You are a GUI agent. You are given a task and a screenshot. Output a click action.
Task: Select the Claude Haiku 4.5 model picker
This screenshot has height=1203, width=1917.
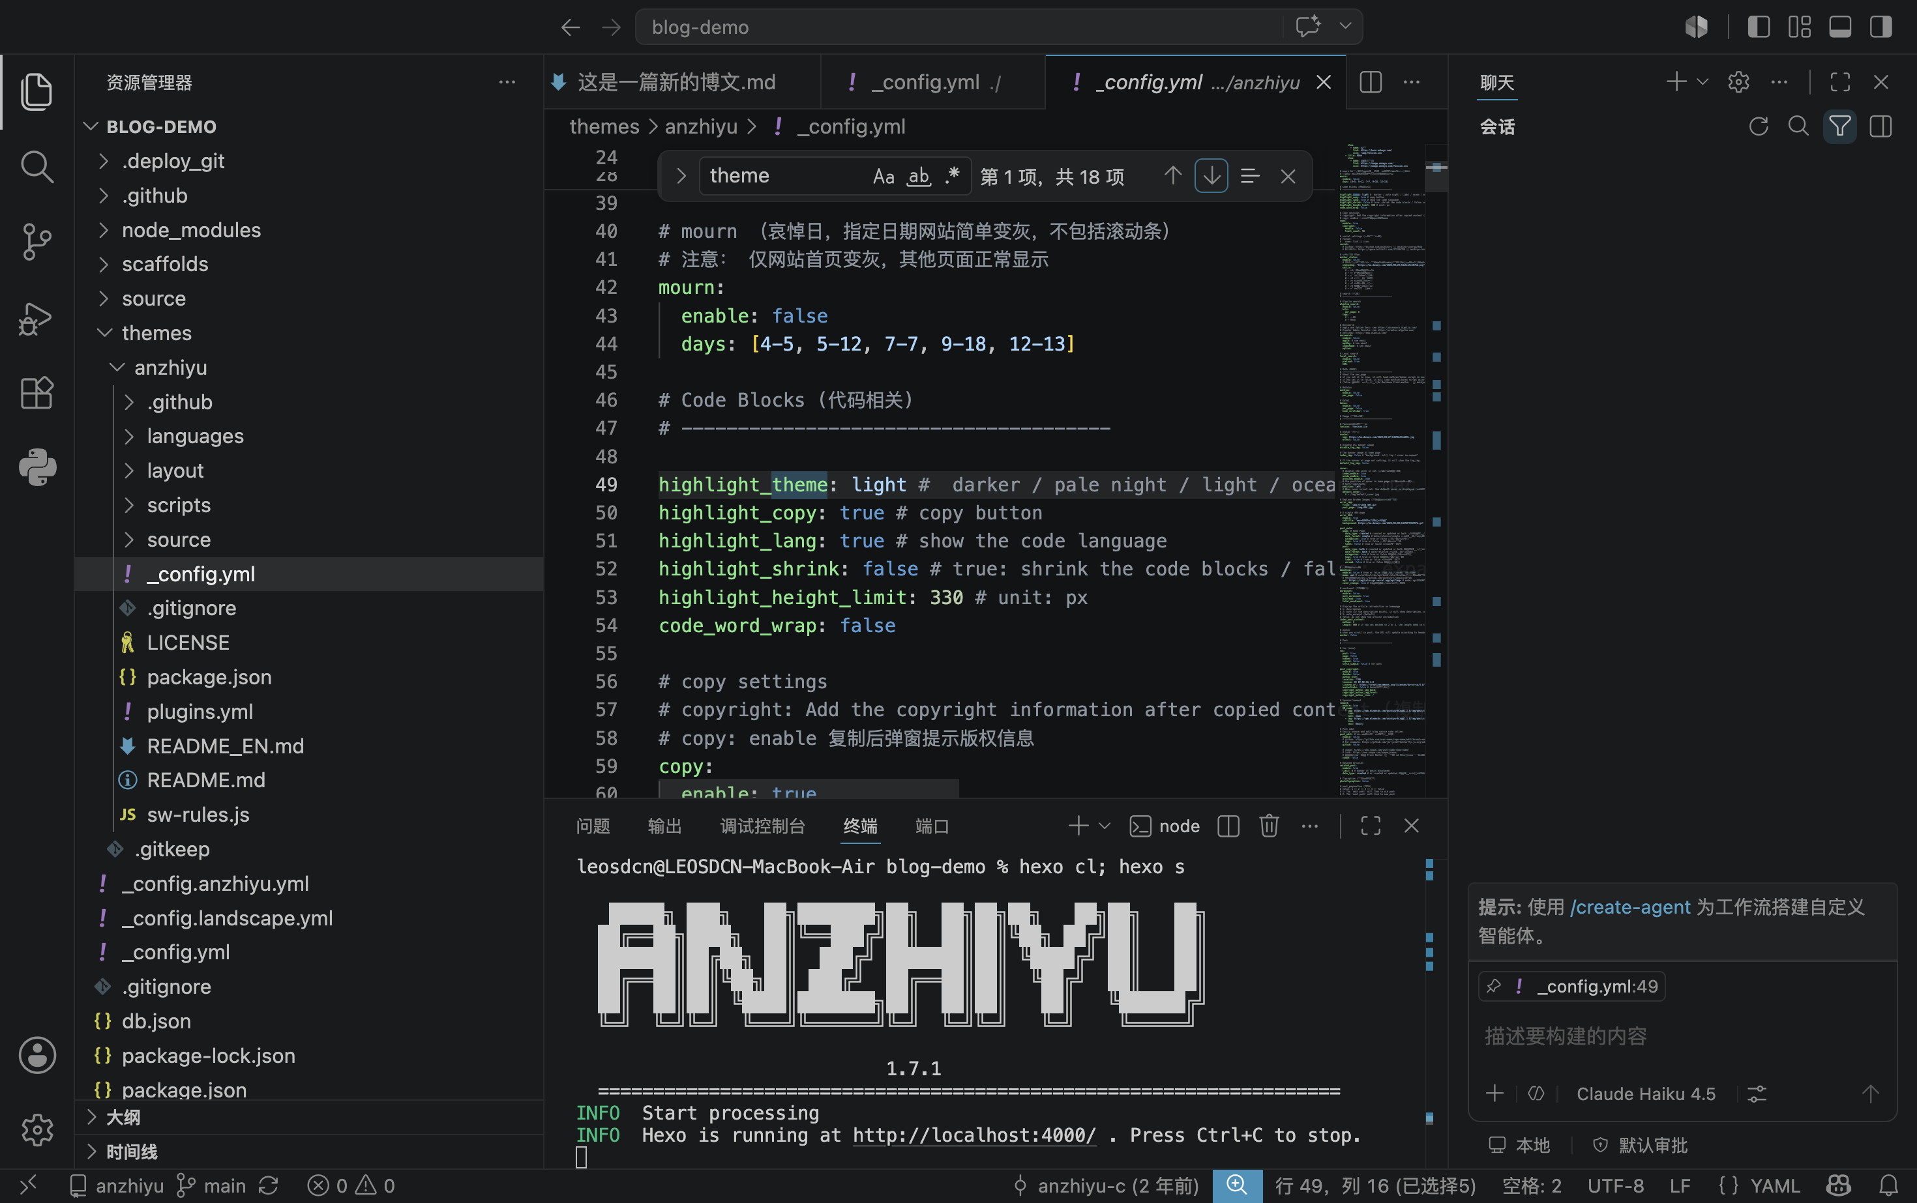tap(1646, 1094)
